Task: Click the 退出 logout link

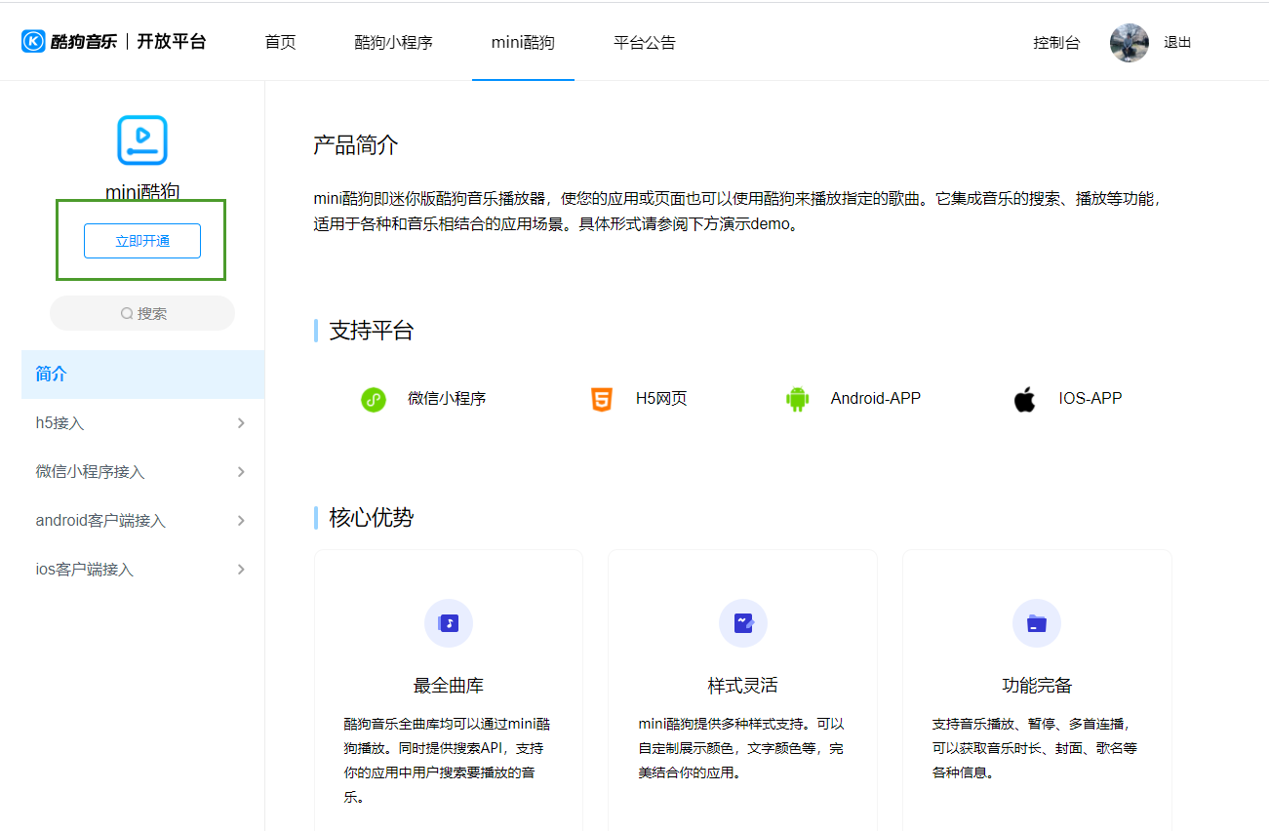Action: pyautogui.click(x=1177, y=43)
